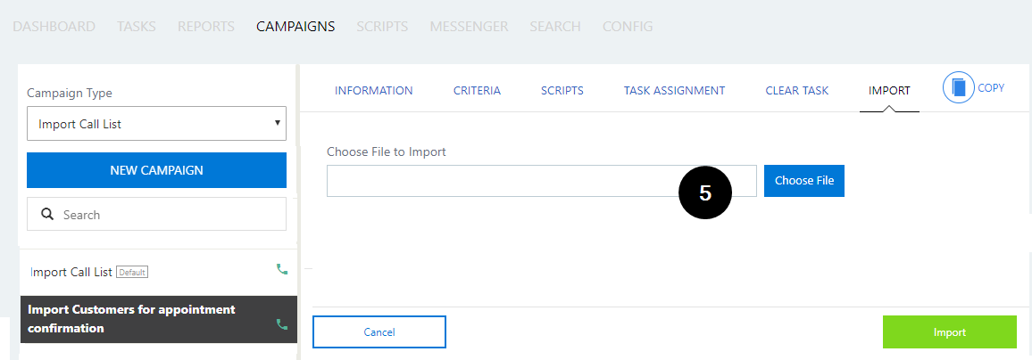Image resolution: width=1032 pixels, height=360 pixels.
Task: Open the Clear Task tab
Action: tap(797, 91)
